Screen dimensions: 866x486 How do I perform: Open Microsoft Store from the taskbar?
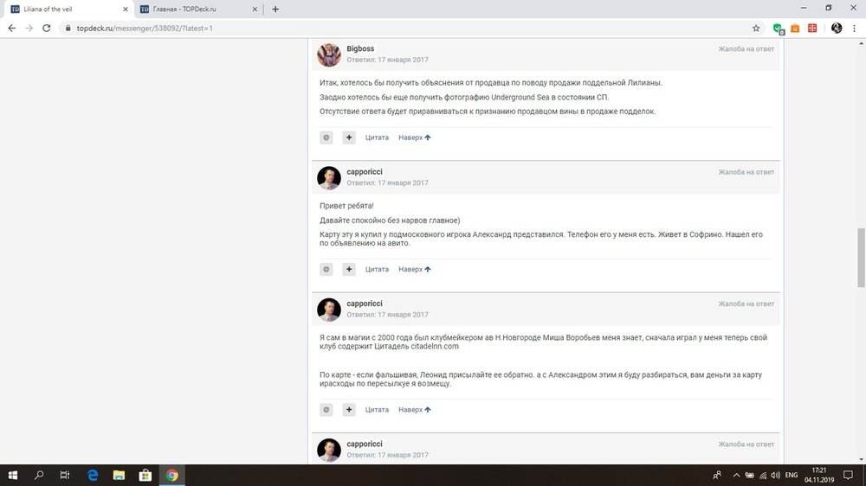coord(145,475)
